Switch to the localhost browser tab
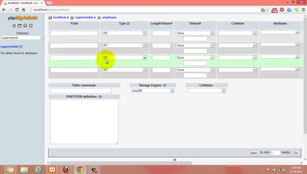 22,3
